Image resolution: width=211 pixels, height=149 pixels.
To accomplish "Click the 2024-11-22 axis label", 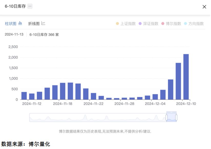I will point(93,104).
